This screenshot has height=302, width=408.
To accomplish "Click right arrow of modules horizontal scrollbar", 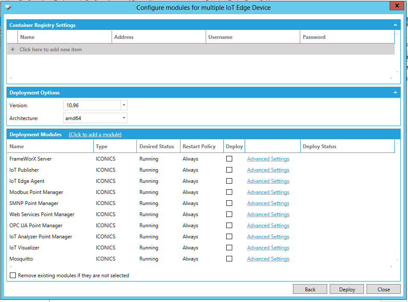I will pos(391,267).
